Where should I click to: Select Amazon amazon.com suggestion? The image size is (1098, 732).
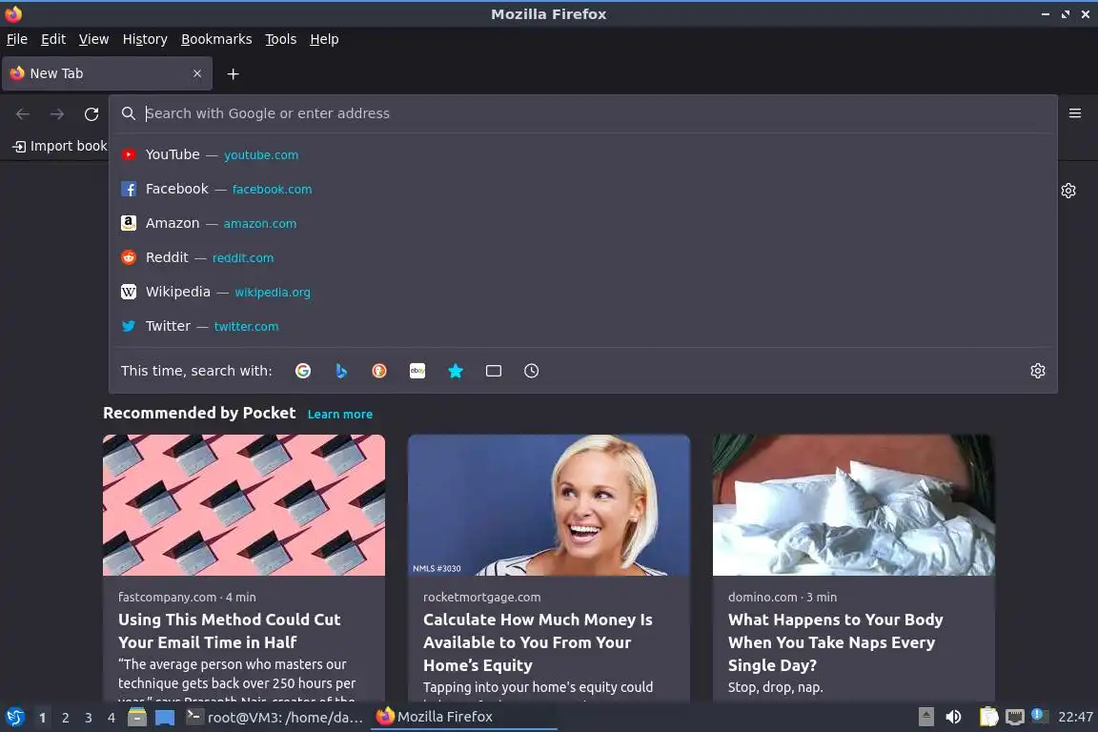(583, 223)
